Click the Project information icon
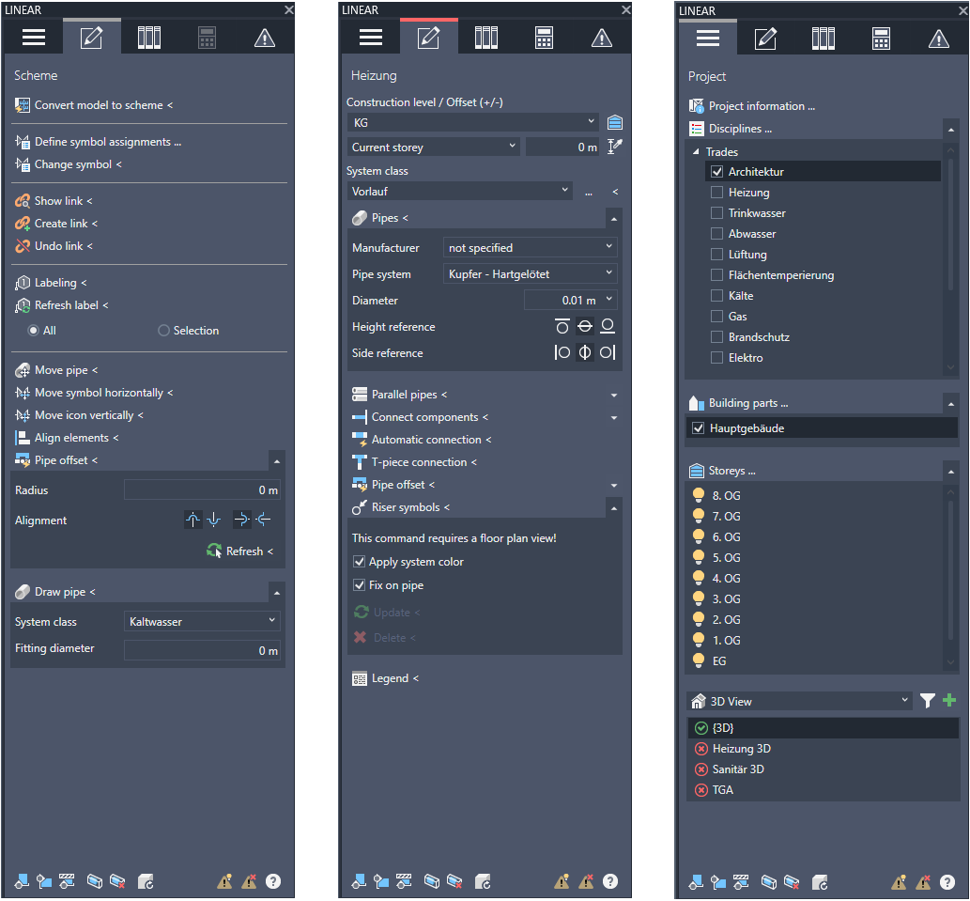Screen dimensions: 970x901 click(696, 106)
